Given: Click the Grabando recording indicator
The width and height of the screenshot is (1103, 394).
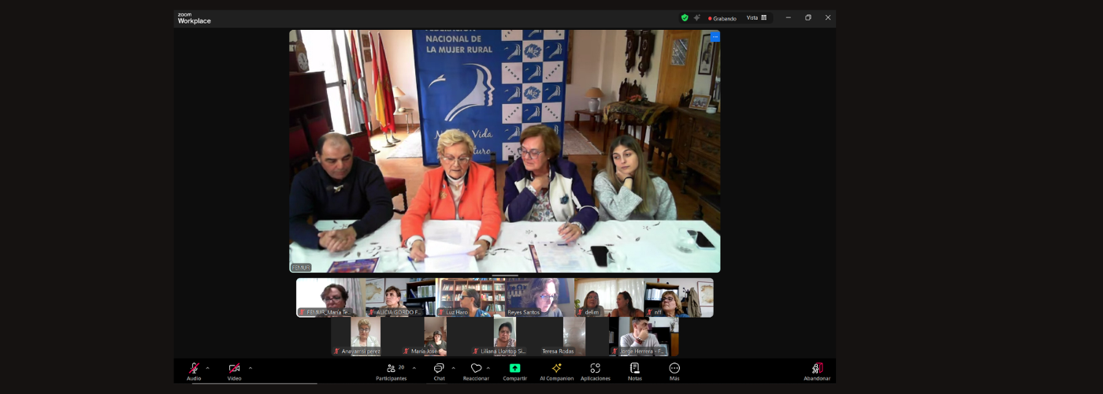Looking at the screenshot, I should [x=722, y=18].
